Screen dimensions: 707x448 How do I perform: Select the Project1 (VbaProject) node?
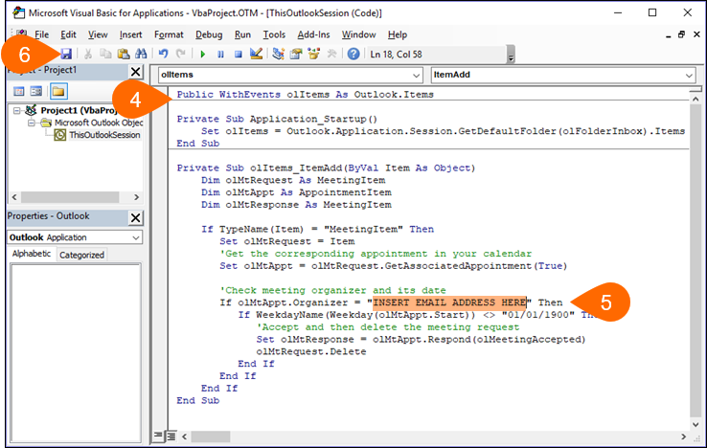(x=79, y=110)
